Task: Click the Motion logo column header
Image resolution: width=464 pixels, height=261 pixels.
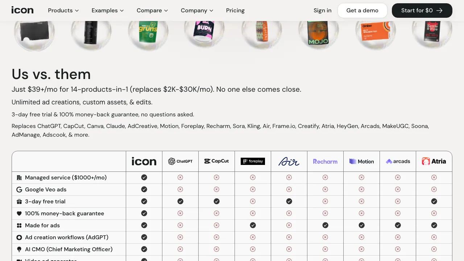Action: tap(361, 161)
